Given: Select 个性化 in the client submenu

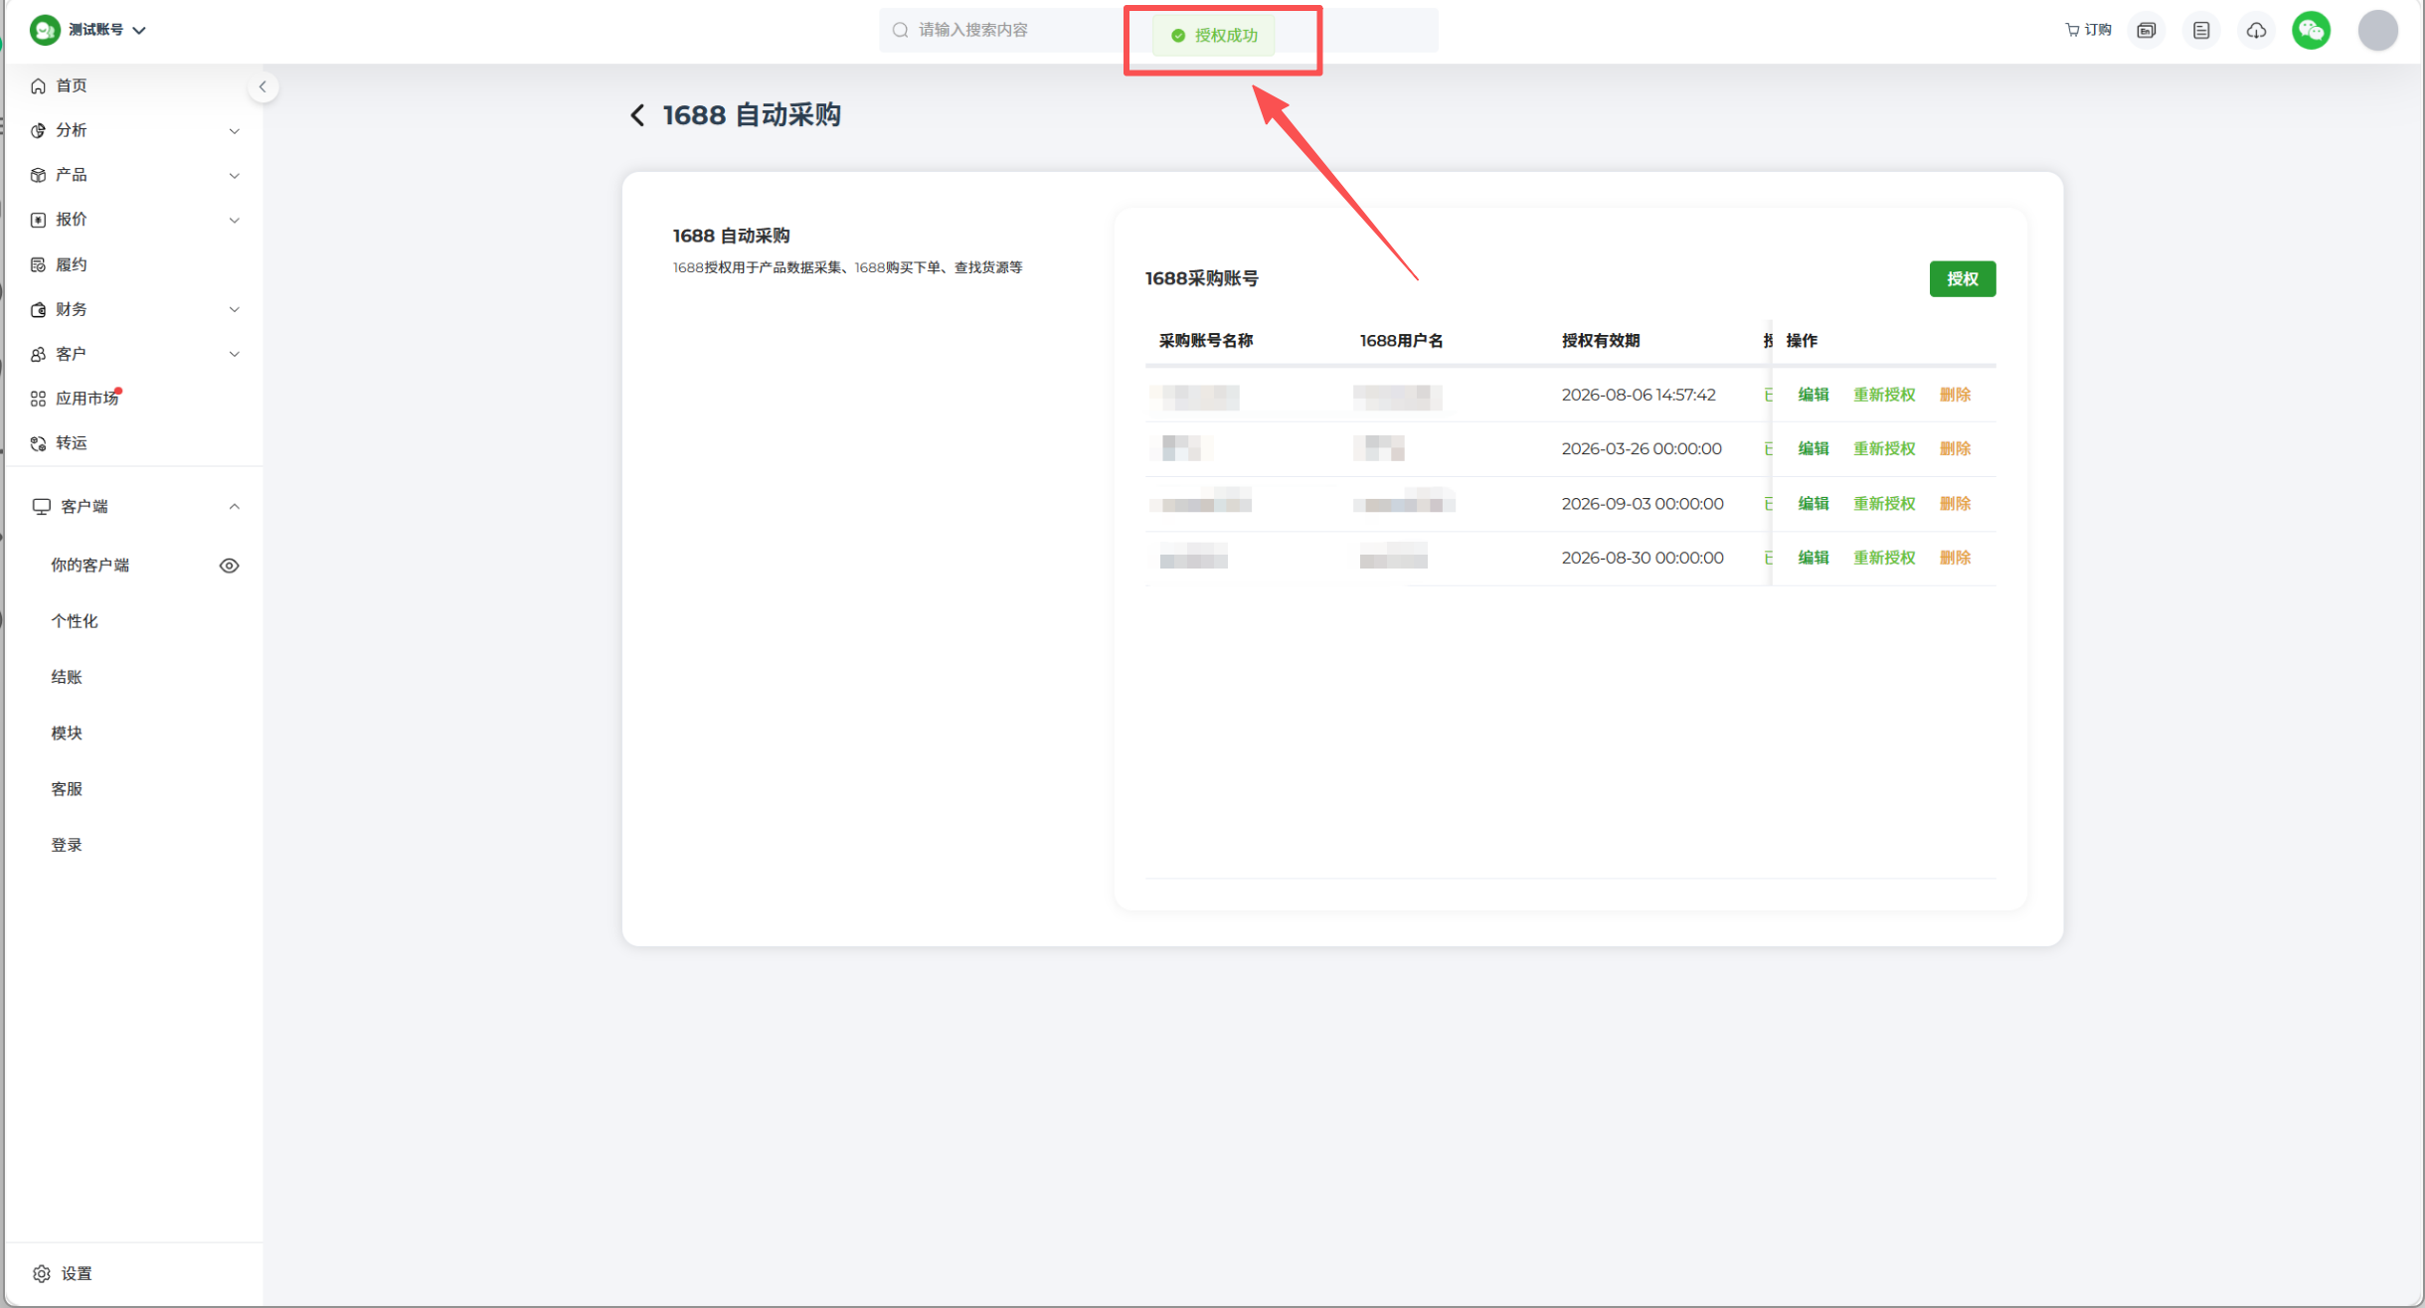Looking at the screenshot, I should click(x=75, y=621).
